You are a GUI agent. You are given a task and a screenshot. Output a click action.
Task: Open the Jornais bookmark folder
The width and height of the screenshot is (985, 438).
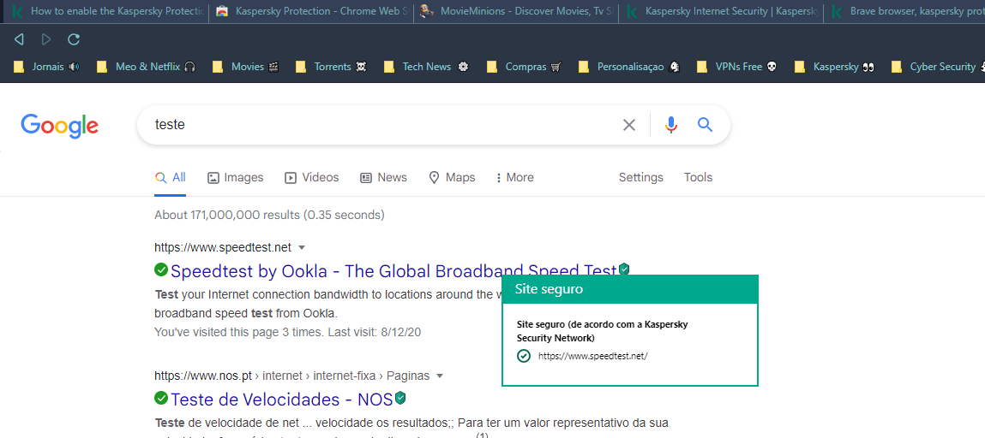tap(46, 67)
